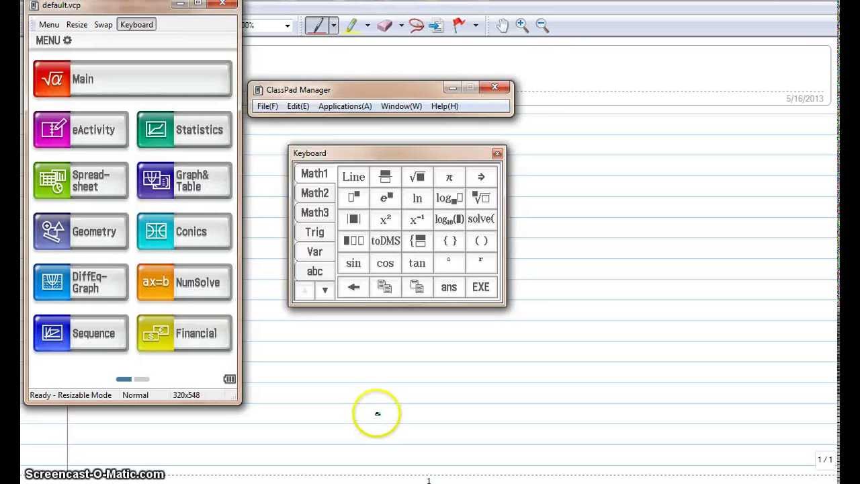Screen dimensions: 860x484
Task: Select the yellow highlighter tool
Action: [x=351, y=26]
